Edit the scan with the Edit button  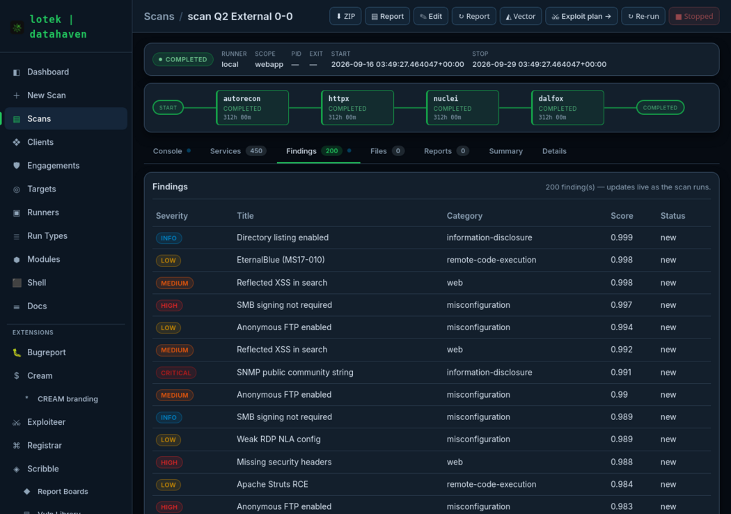point(431,16)
